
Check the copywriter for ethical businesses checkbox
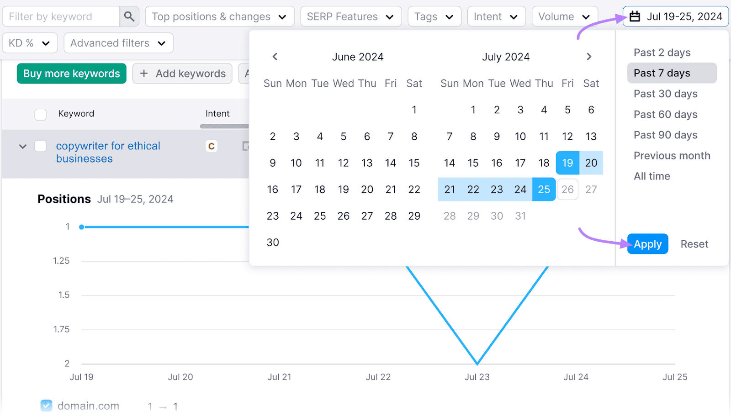click(x=40, y=146)
